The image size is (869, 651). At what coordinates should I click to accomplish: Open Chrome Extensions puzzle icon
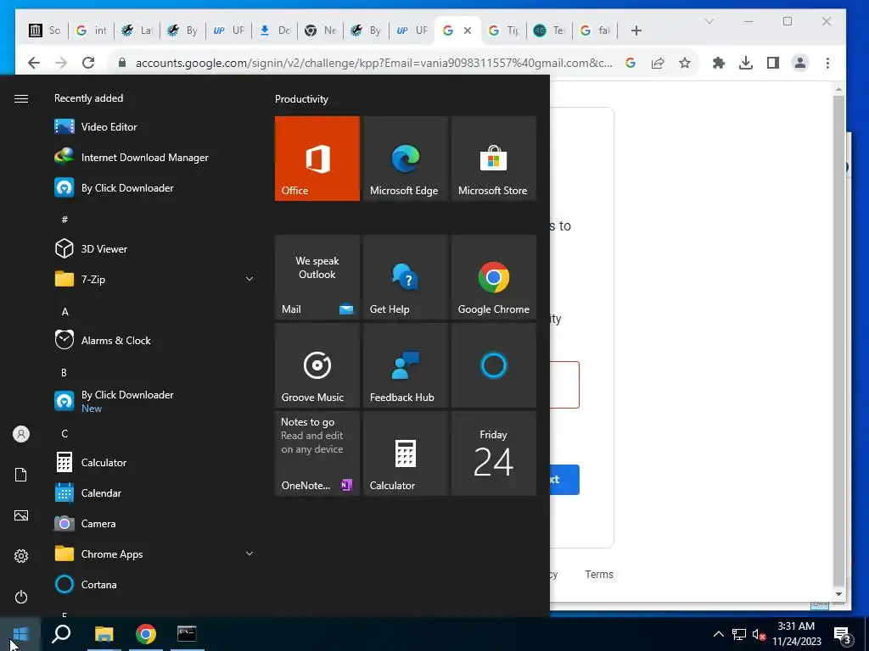719,63
